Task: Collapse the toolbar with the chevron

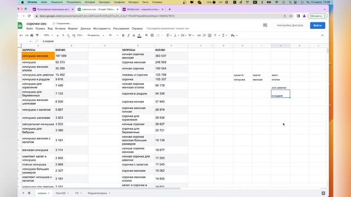Action: [x=322, y=35]
